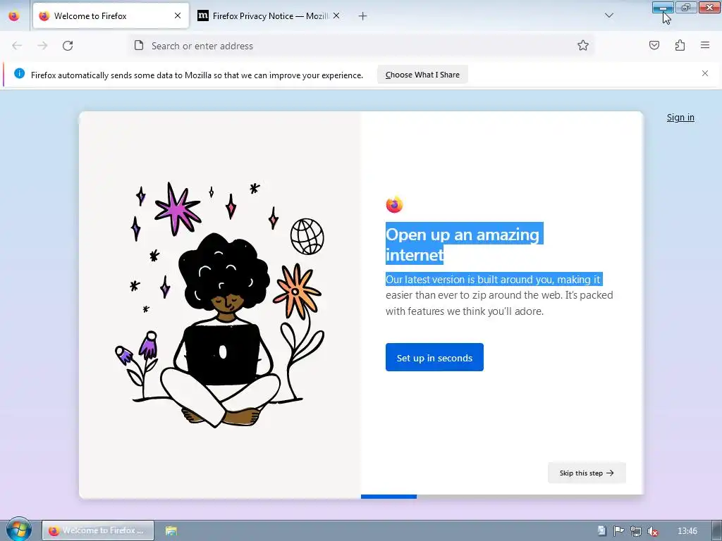The image size is (722, 541).
Task: Reload the current page
Action: pos(68,46)
